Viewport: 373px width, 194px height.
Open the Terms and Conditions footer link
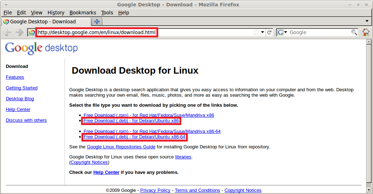point(197,190)
